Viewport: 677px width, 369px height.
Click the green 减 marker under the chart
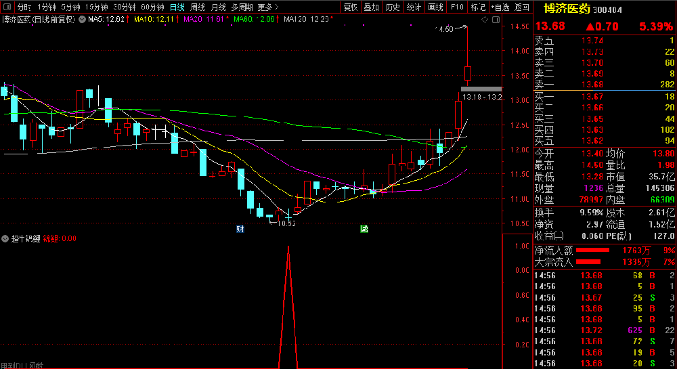click(x=364, y=228)
